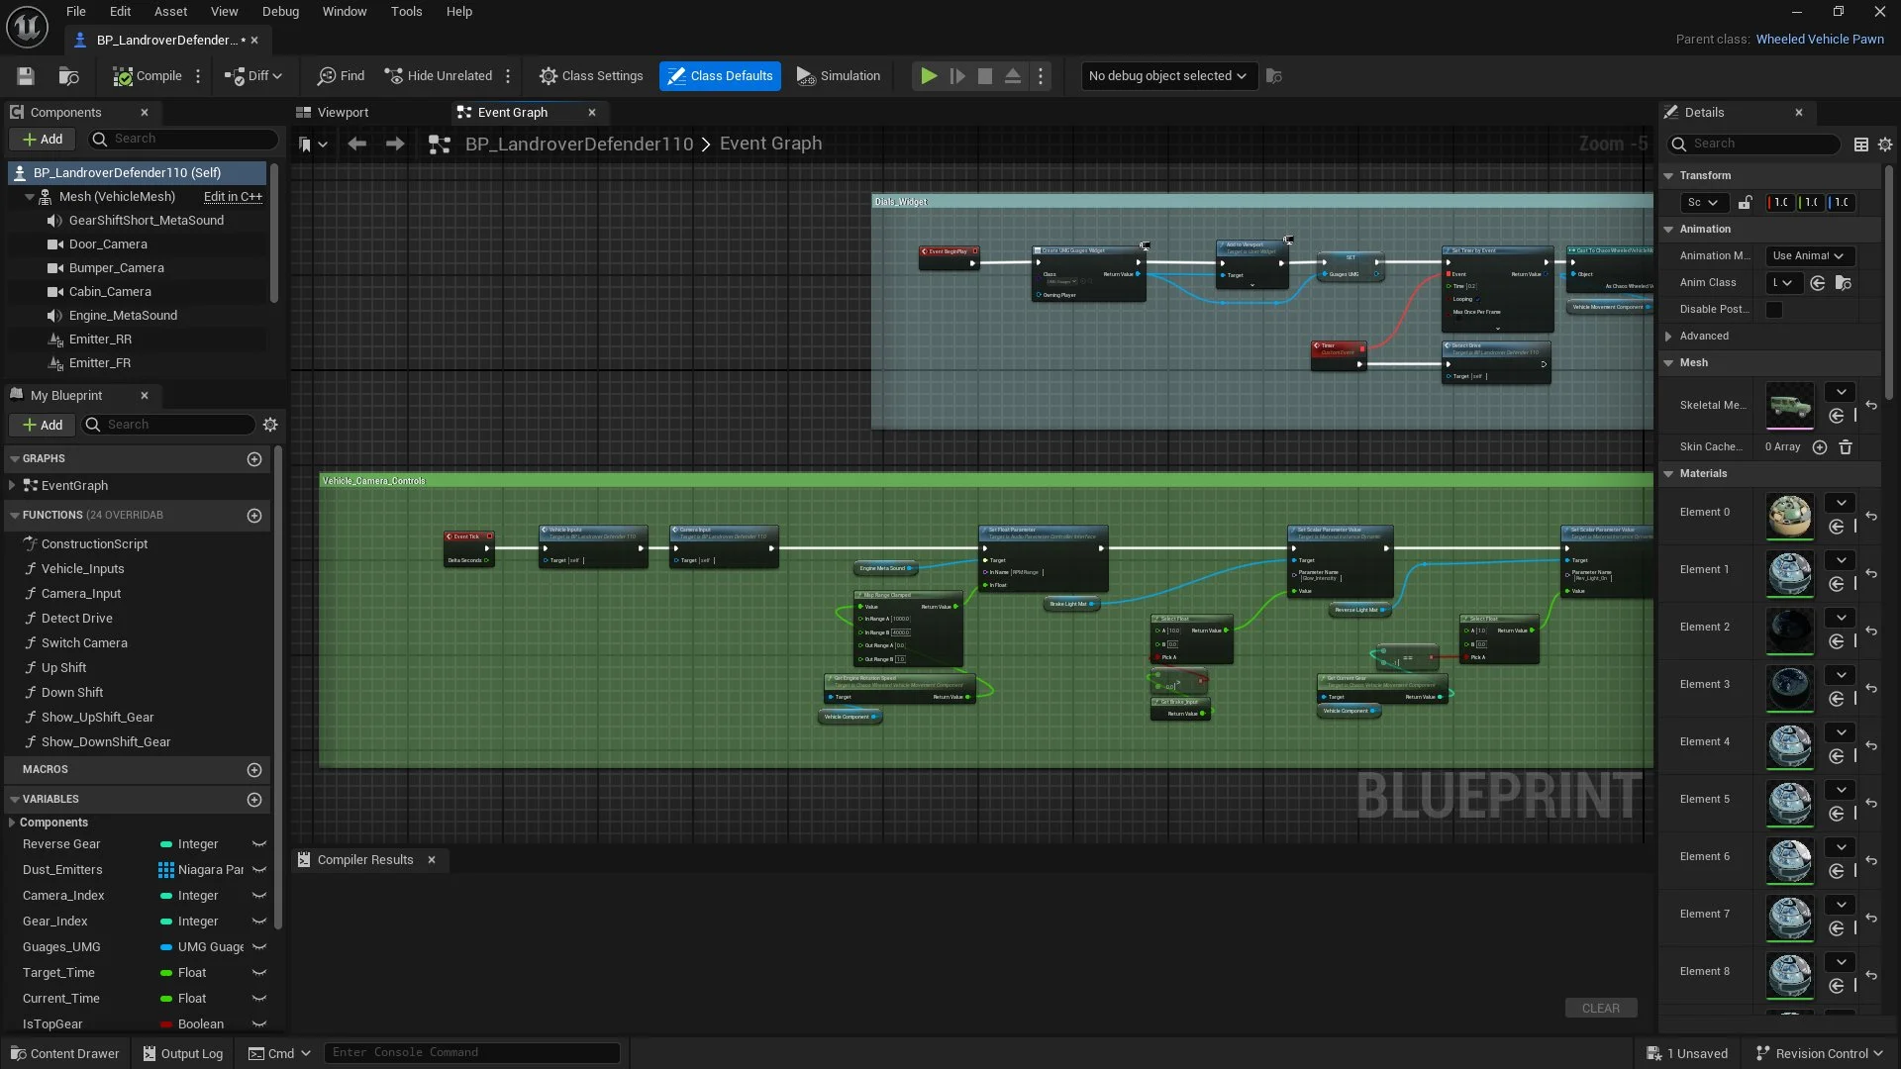Click Hide Unrelated nodes icon
The height and width of the screenshot is (1069, 1901).
[x=394, y=76]
